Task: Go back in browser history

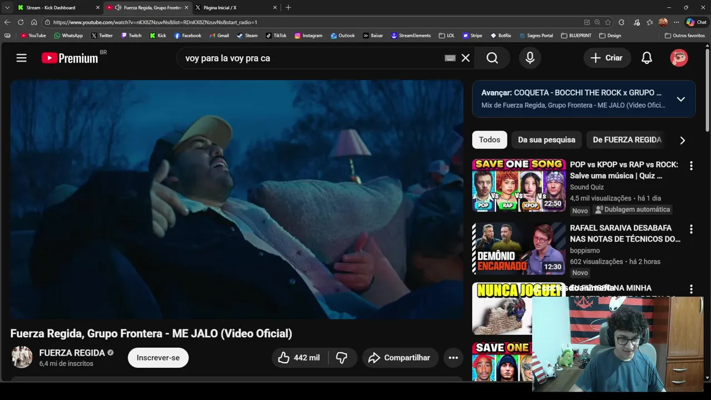Action: [7, 22]
